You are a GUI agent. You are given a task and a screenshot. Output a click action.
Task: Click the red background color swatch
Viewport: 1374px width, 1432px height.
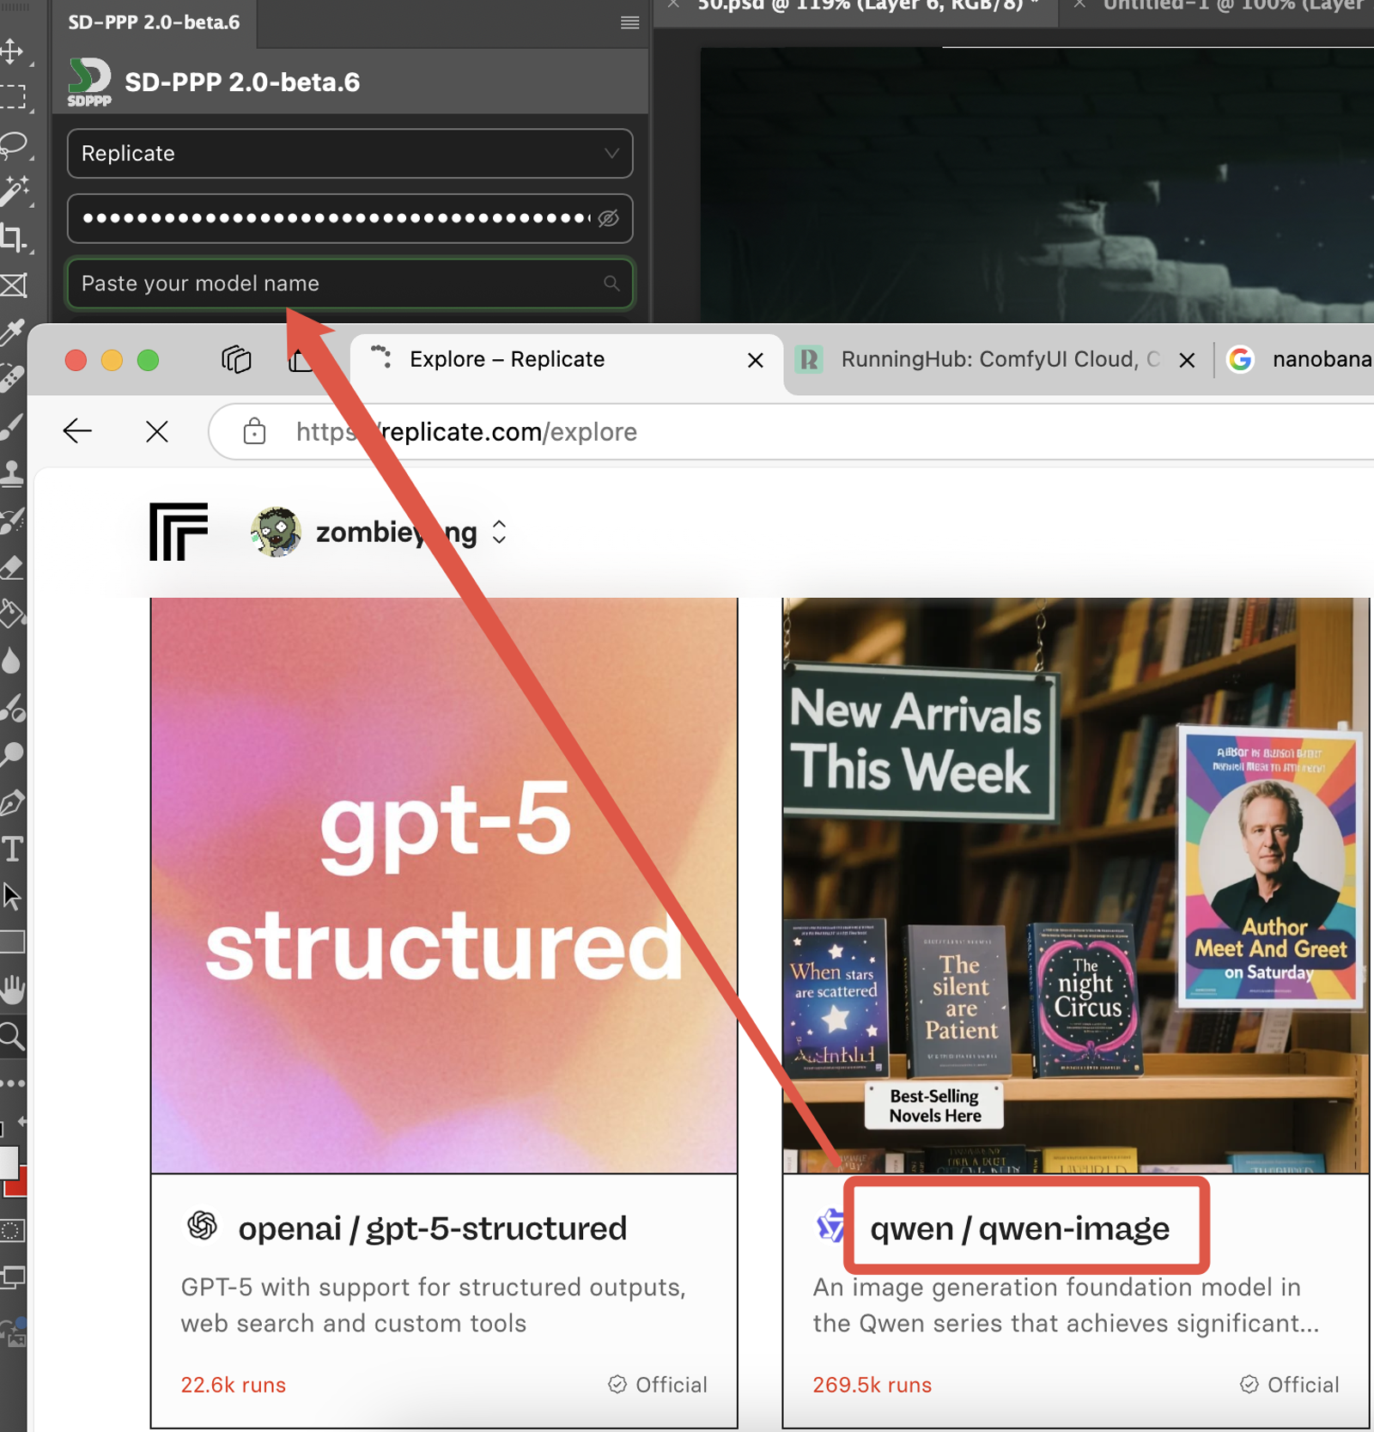click(x=19, y=1184)
